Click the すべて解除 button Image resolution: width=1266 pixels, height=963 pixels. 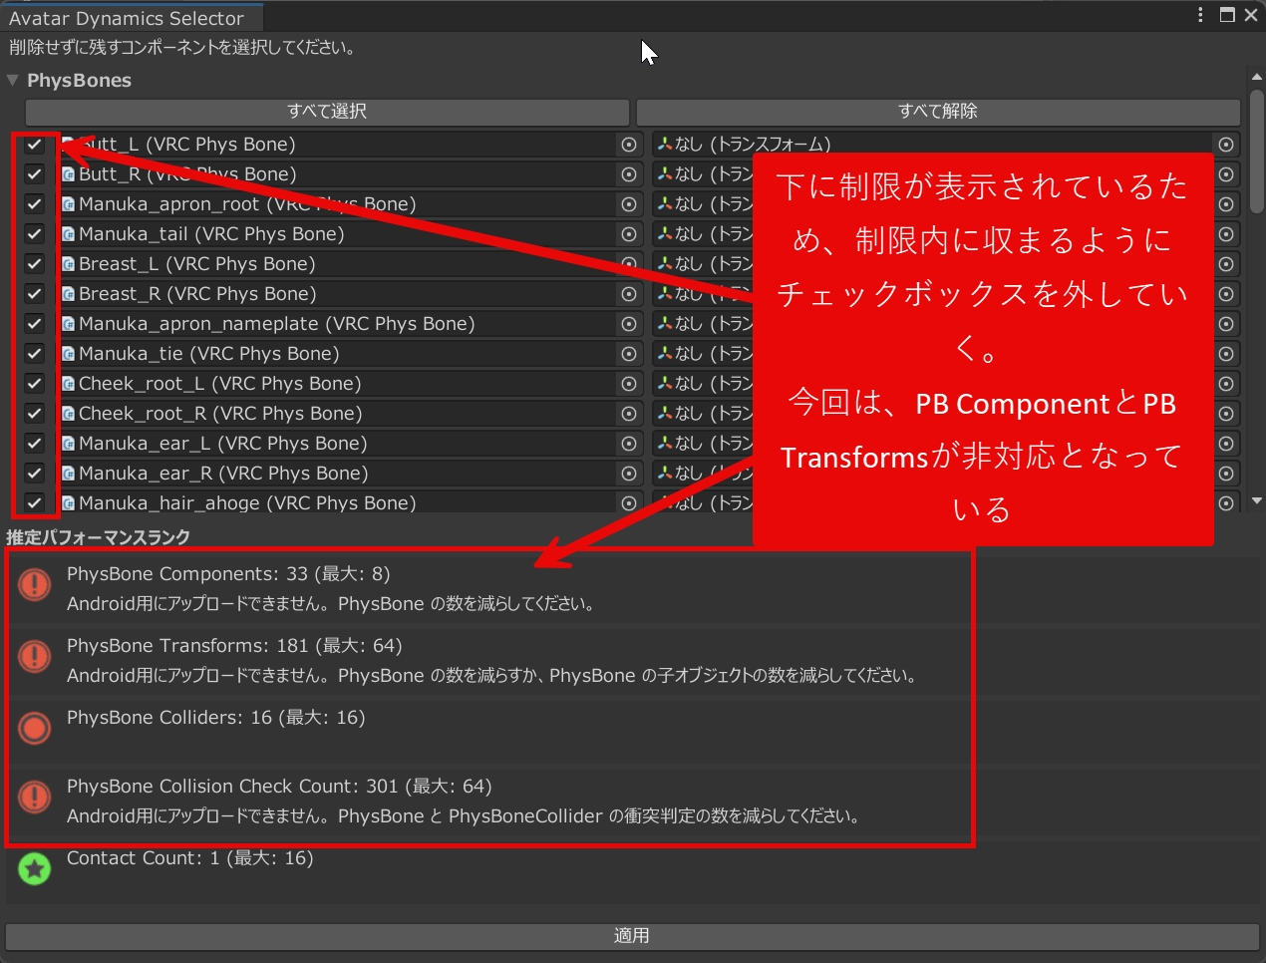(x=937, y=112)
